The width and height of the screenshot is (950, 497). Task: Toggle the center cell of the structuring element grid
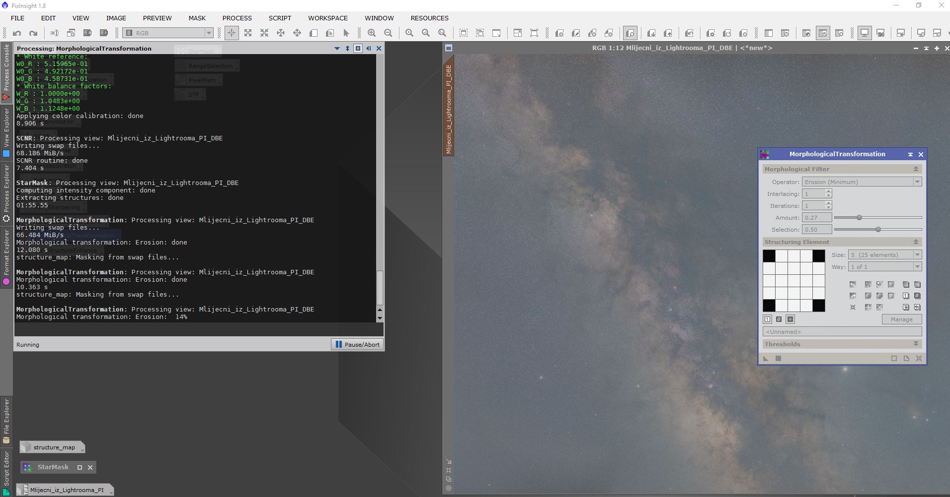pyautogui.click(x=794, y=281)
